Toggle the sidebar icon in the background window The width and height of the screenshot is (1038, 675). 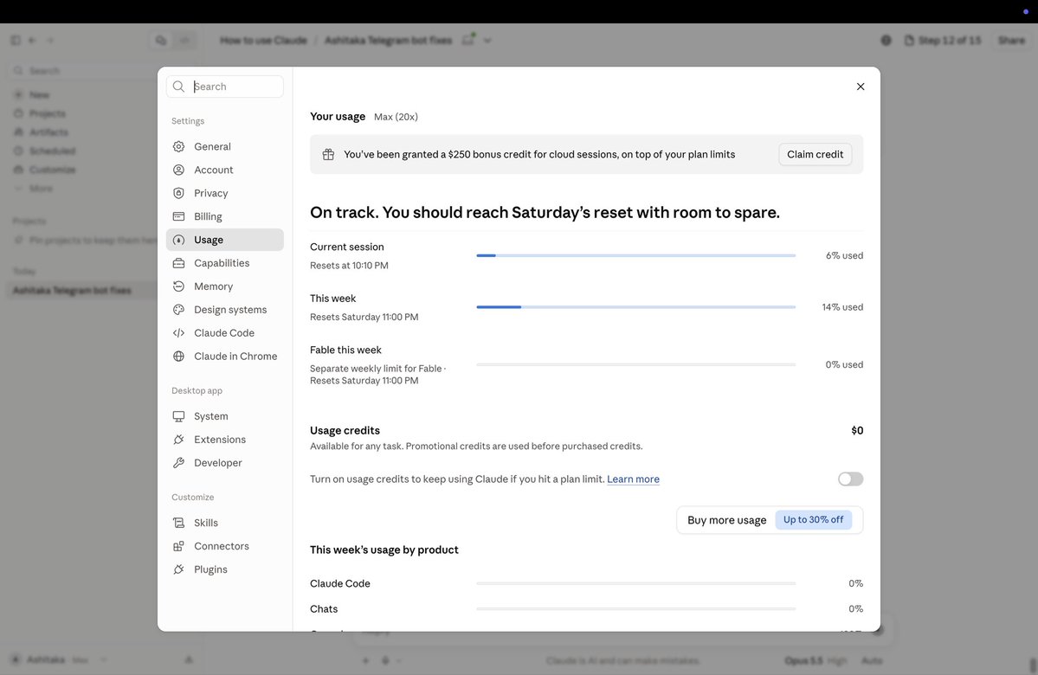click(x=16, y=41)
